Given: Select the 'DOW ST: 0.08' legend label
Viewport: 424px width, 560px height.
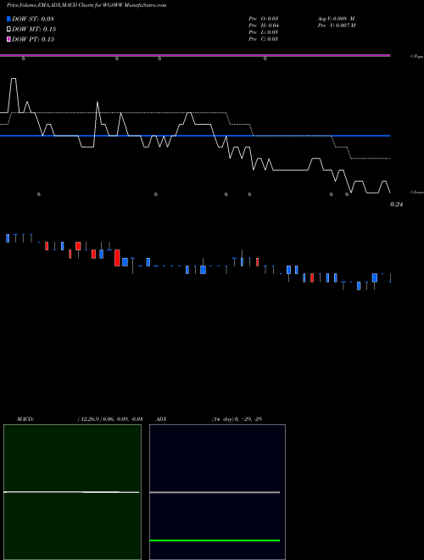Looking at the screenshot, I should pos(33,19).
